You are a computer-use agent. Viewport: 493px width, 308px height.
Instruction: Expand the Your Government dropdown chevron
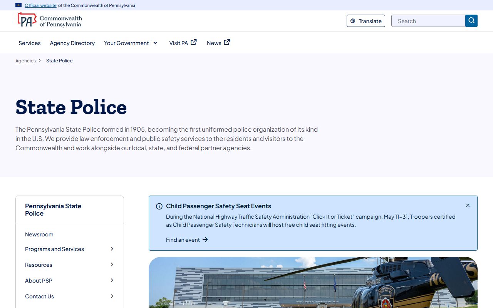(155, 43)
